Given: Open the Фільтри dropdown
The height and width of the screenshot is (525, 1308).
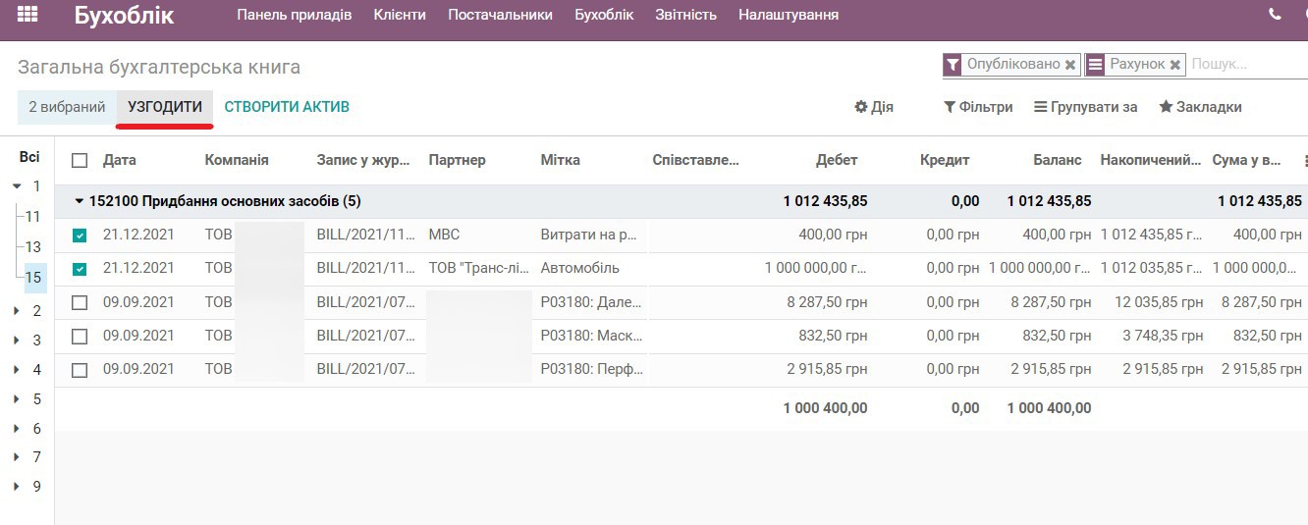Looking at the screenshot, I should (x=978, y=107).
